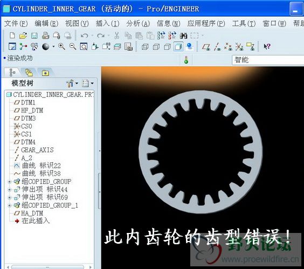Open the 分析(A) menu
This screenshot has height=269, width=304.
pyautogui.click(x=138, y=24)
